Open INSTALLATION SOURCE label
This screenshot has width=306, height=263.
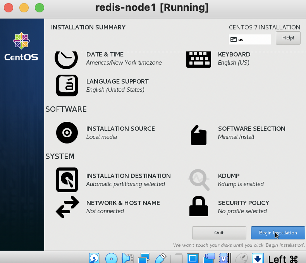tap(120, 128)
